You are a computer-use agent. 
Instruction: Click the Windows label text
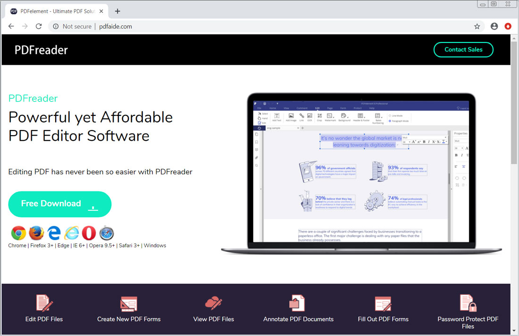pyautogui.click(x=155, y=245)
